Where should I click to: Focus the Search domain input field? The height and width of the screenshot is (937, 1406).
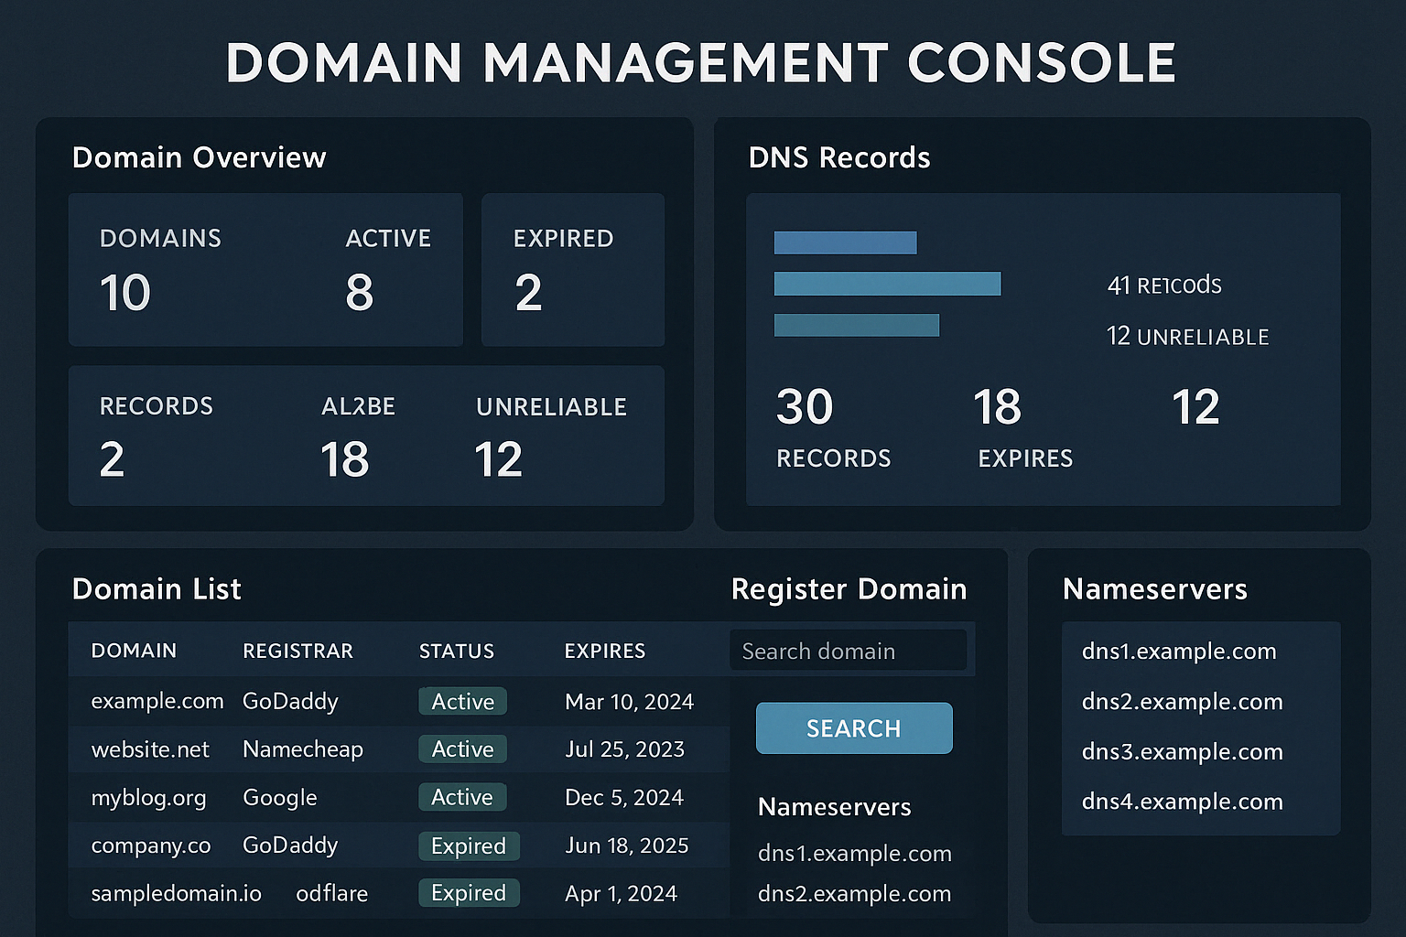pos(848,651)
